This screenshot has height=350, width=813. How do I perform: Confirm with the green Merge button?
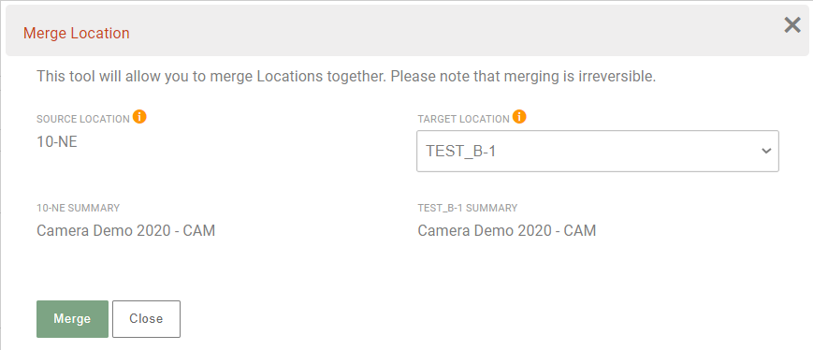(73, 319)
